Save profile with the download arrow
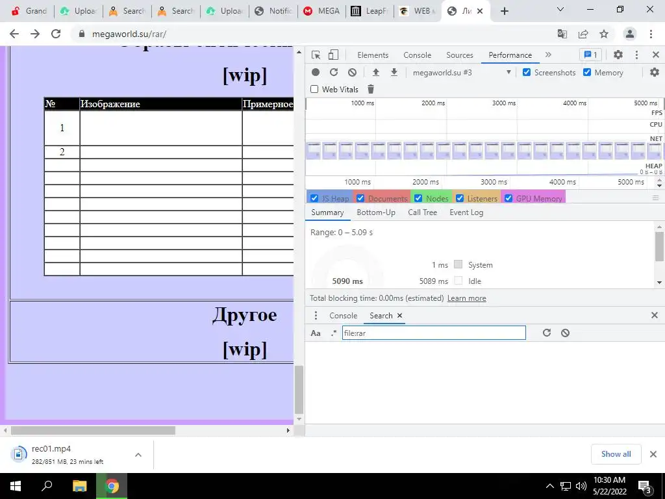The height and width of the screenshot is (499, 665). [x=394, y=72]
